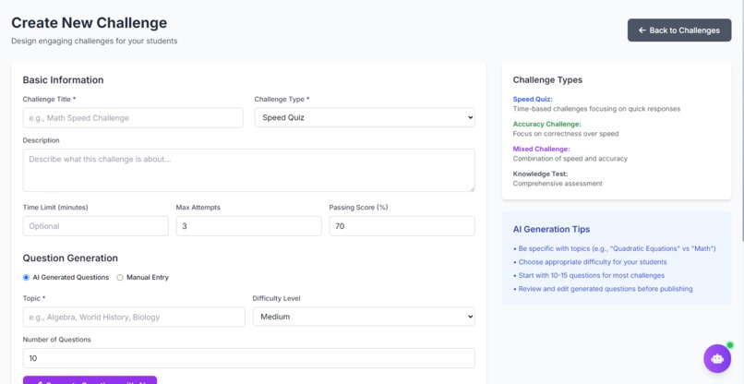Choose the Manual Entry radio button
This screenshot has width=744, height=384.
[120, 278]
